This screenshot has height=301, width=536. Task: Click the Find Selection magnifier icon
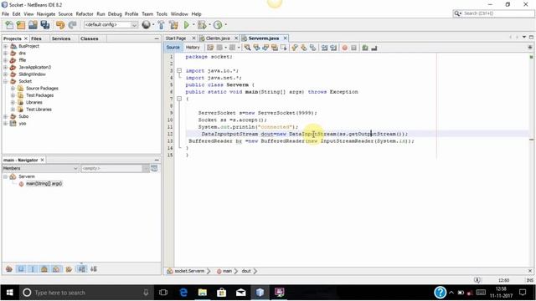pos(247,48)
